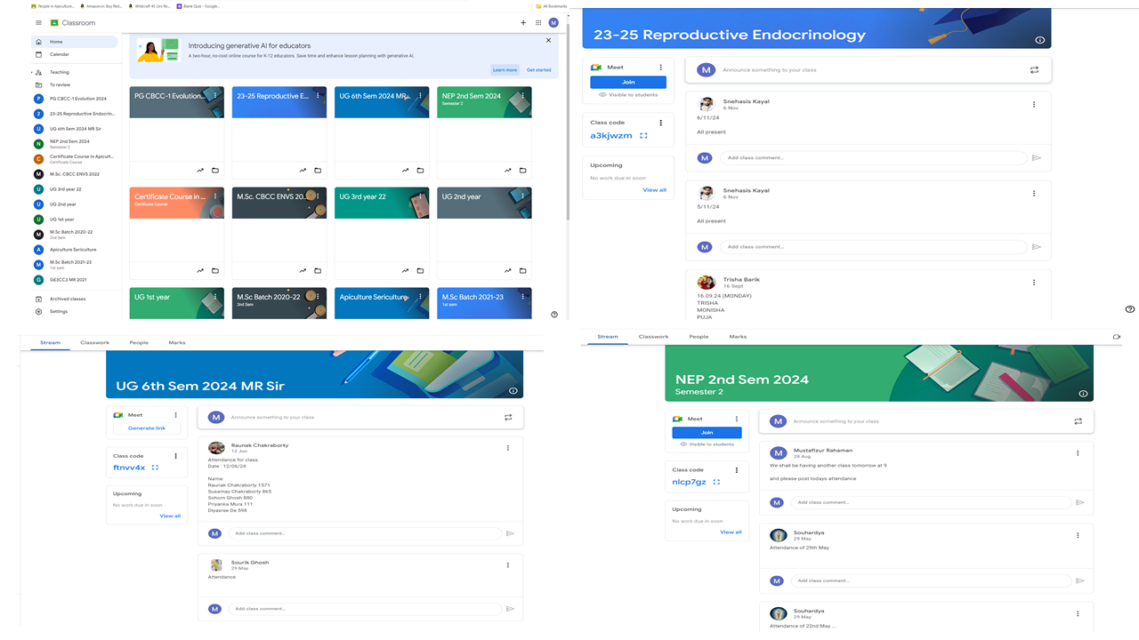
Task: Switch to Marks tab above NEP 2nd Sem banner
Action: pos(738,337)
